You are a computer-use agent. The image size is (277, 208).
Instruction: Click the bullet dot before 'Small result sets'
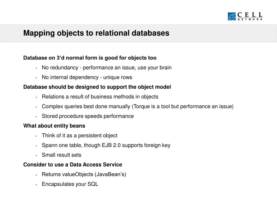point(36,155)
